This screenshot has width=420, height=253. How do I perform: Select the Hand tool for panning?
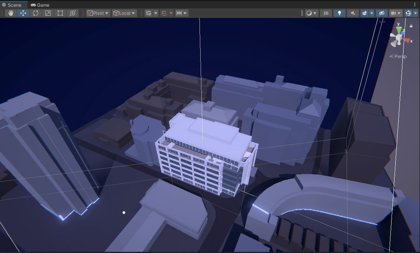tap(10, 13)
